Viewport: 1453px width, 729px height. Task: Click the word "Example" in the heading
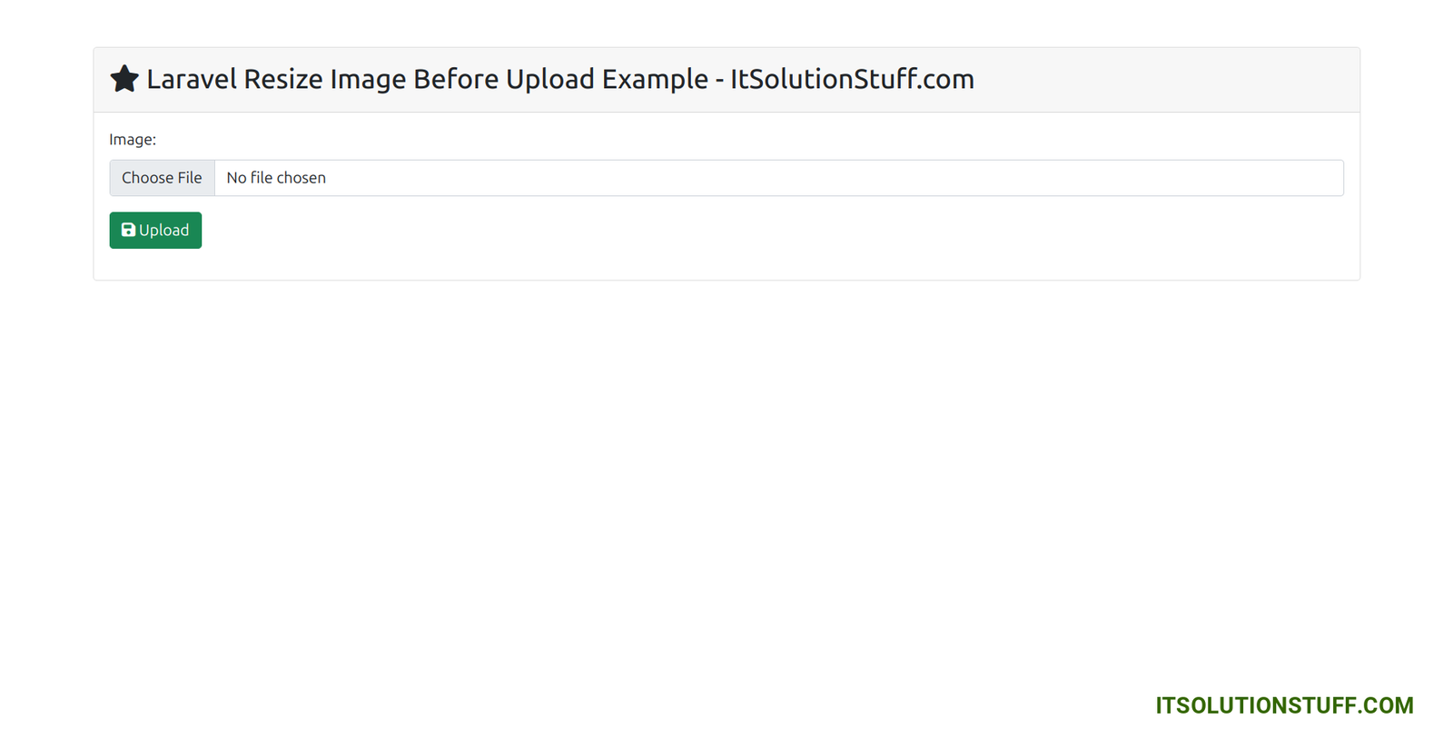click(x=654, y=80)
